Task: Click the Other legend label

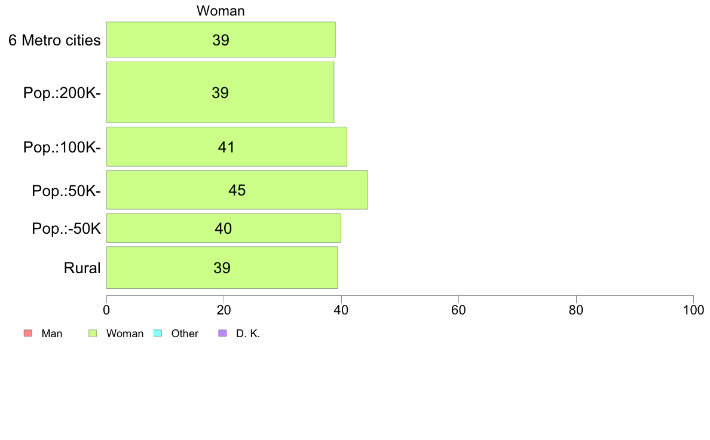Action: pos(185,334)
